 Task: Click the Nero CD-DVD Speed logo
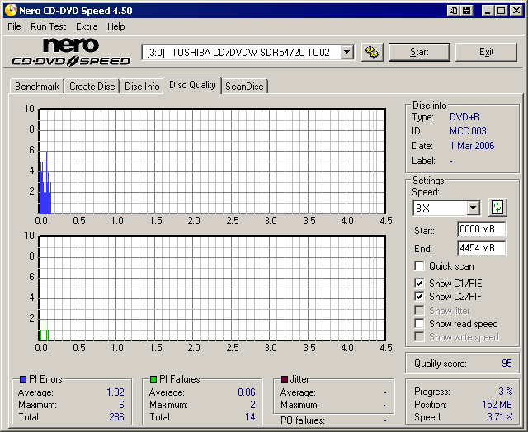tap(71, 52)
